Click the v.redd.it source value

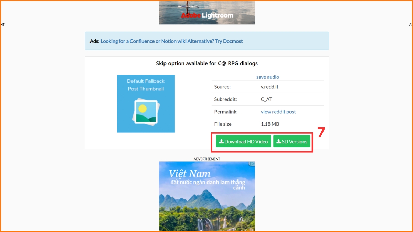click(270, 87)
